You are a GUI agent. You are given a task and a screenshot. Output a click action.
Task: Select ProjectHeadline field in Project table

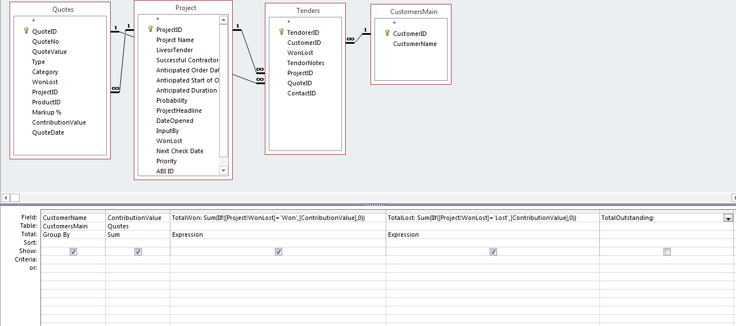click(x=179, y=111)
